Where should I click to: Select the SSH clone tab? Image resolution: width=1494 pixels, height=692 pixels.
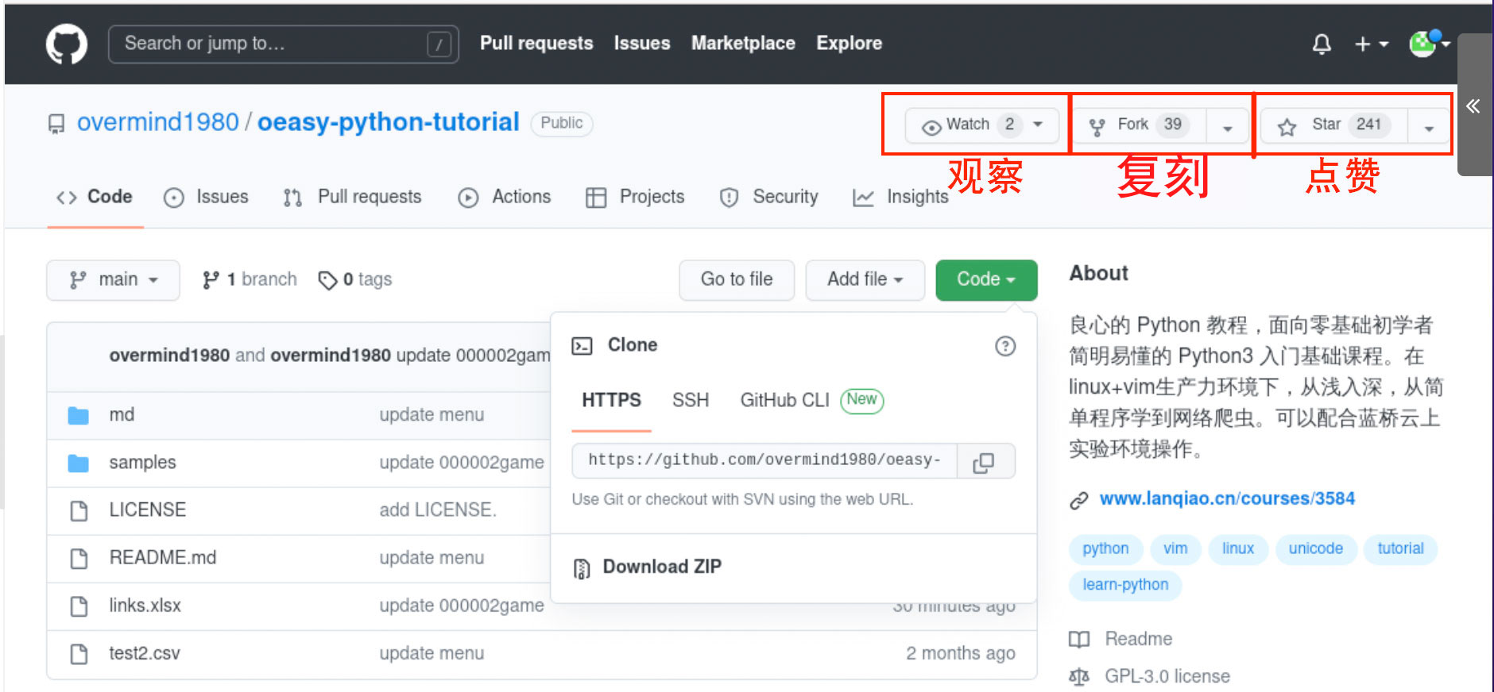(x=691, y=400)
